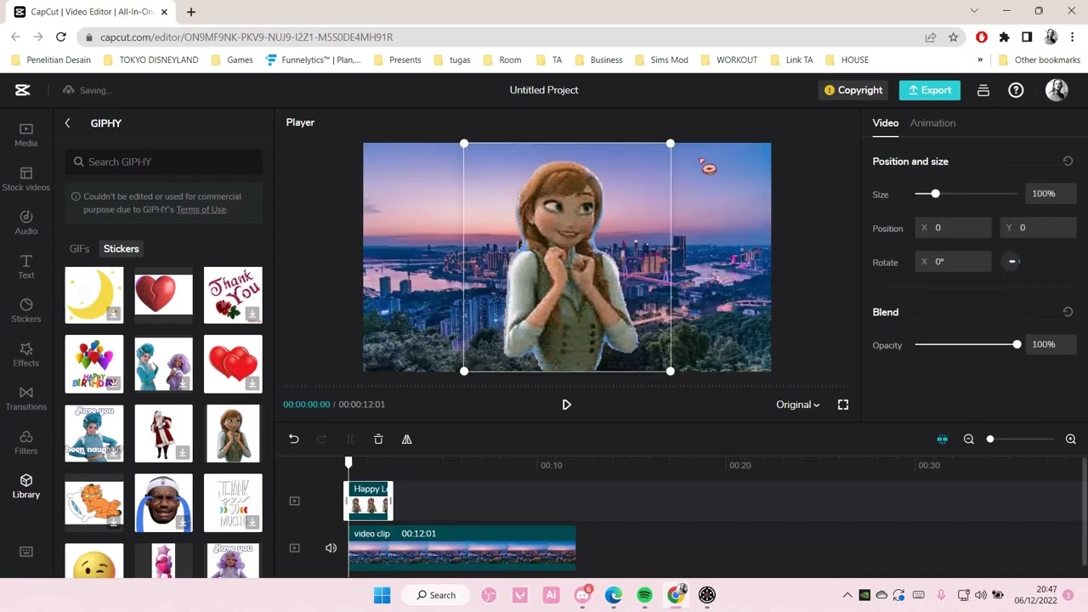Select the two red hearts sticker
The height and width of the screenshot is (612, 1088).
tap(233, 364)
